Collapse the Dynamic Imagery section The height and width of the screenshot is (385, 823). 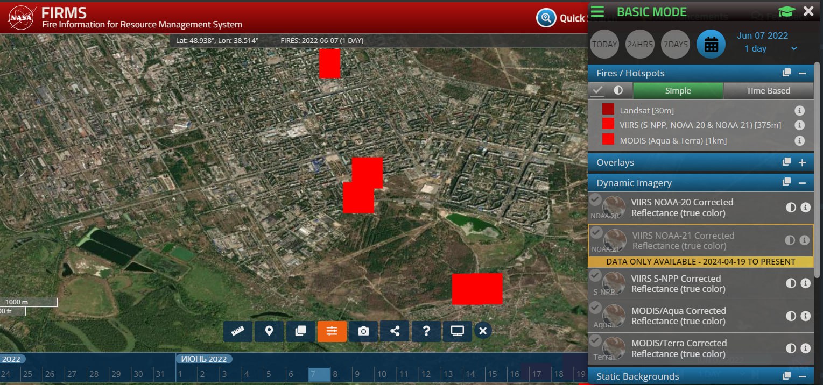pyautogui.click(x=802, y=183)
